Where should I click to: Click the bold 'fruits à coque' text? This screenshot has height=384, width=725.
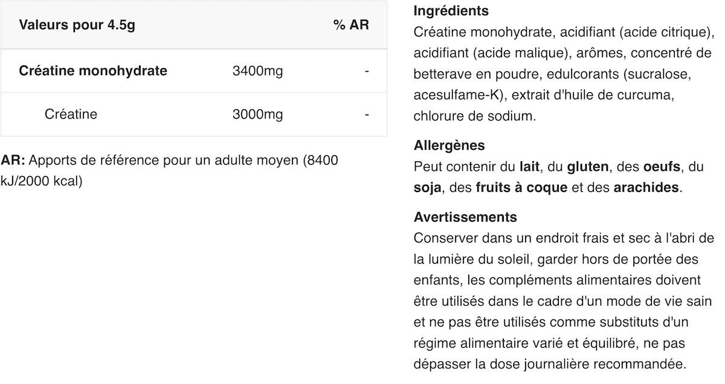click(521, 188)
